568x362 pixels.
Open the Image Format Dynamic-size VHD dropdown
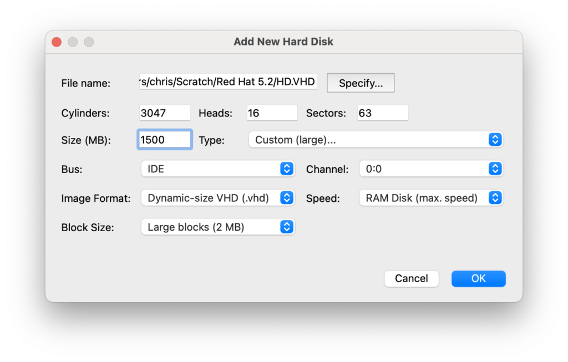pos(217,198)
